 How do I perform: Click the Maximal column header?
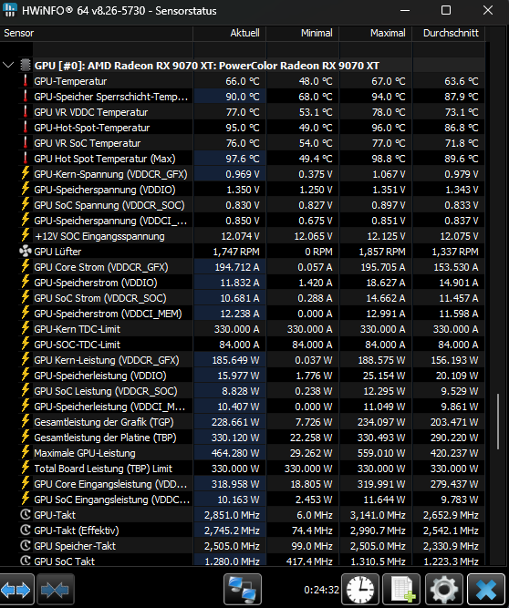[375, 33]
